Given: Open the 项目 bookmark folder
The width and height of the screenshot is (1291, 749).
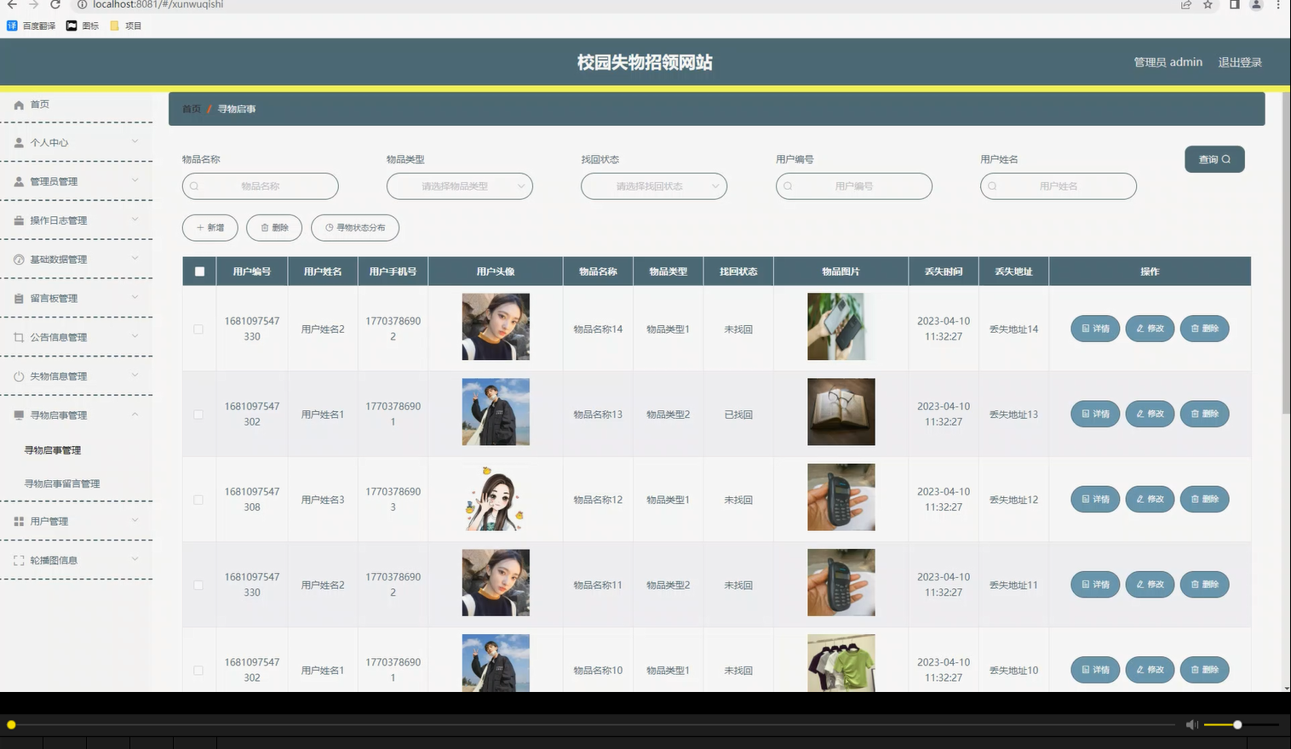Looking at the screenshot, I should (x=125, y=26).
